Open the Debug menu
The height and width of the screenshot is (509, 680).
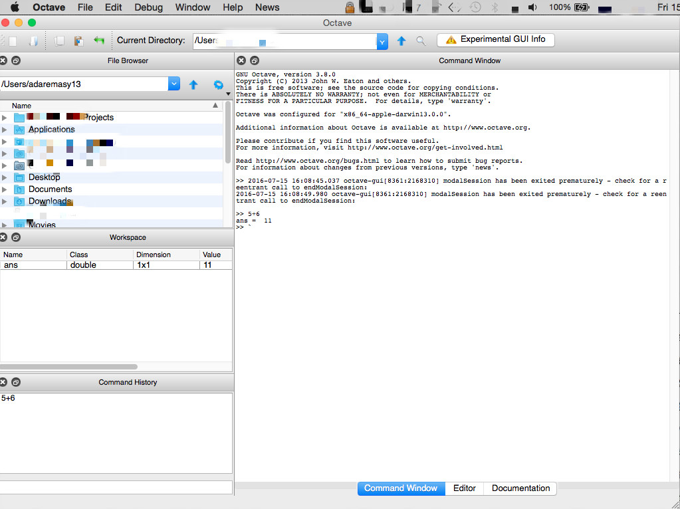coord(148,7)
